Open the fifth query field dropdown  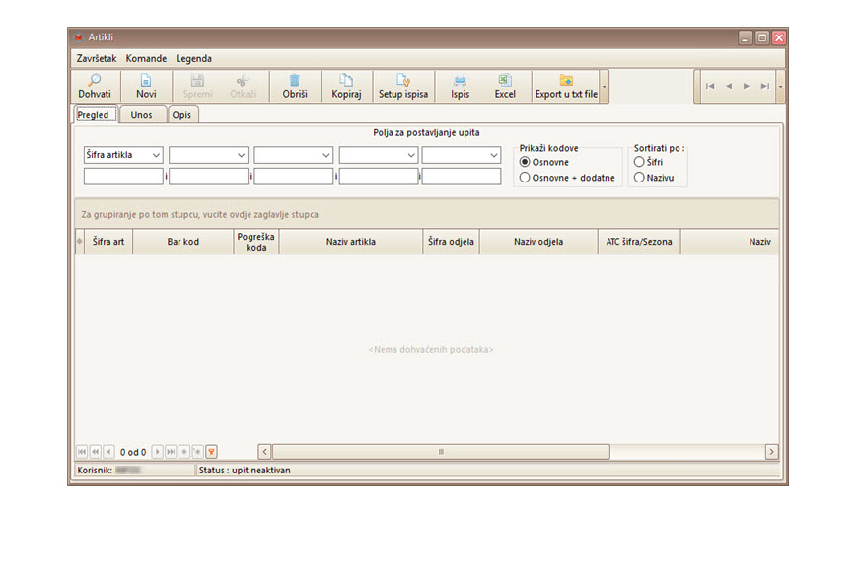pyautogui.click(x=493, y=155)
